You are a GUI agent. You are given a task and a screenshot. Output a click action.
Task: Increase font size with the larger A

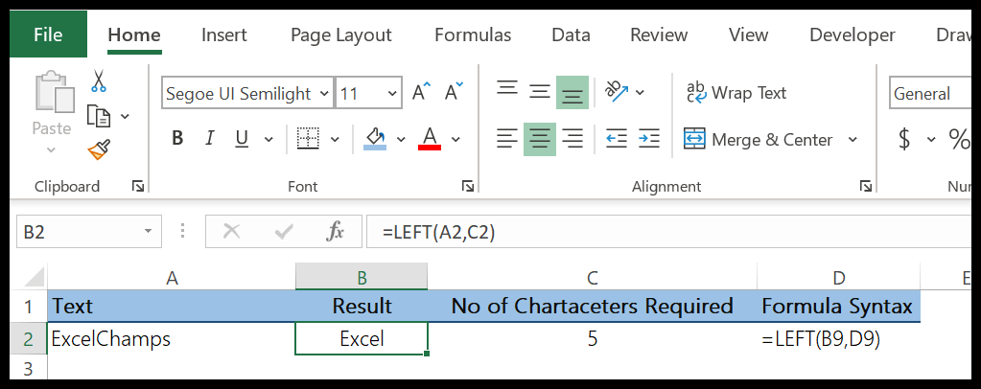tap(422, 93)
